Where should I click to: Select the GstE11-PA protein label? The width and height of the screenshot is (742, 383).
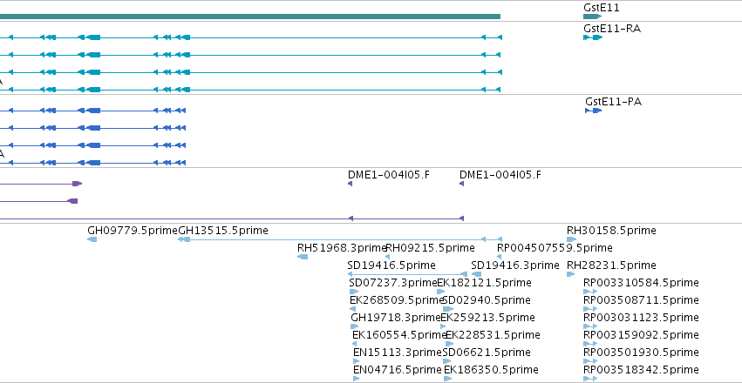pyautogui.click(x=613, y=102)
